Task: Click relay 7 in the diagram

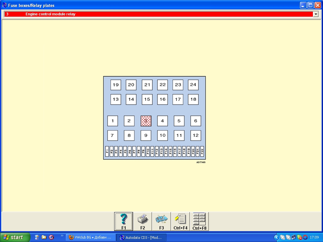Action: click(x=113, y=135)
